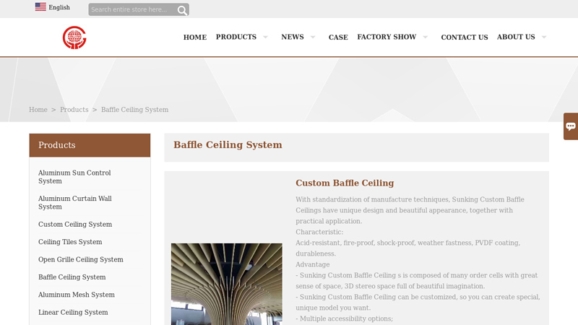Open Linear Ceiling System category
Viewport: 578px width, 325px height.
pos(73,313)
